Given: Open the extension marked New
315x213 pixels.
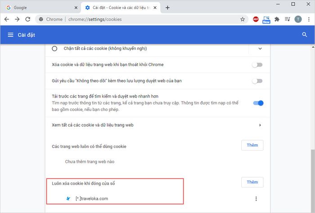Looking at the screenshot, I should point(266,20).
